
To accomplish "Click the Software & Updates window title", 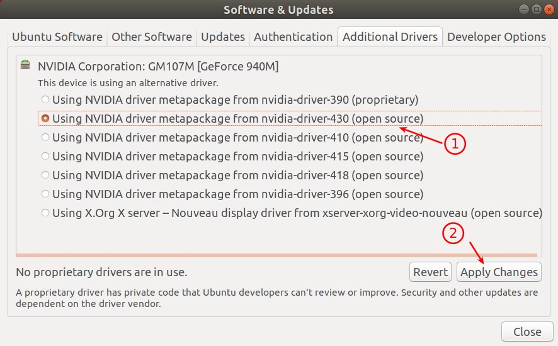I will click(278, 9).
